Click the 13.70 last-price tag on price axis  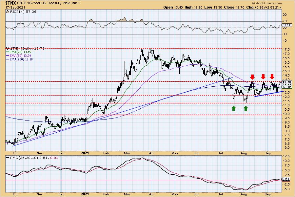point(287,82)
